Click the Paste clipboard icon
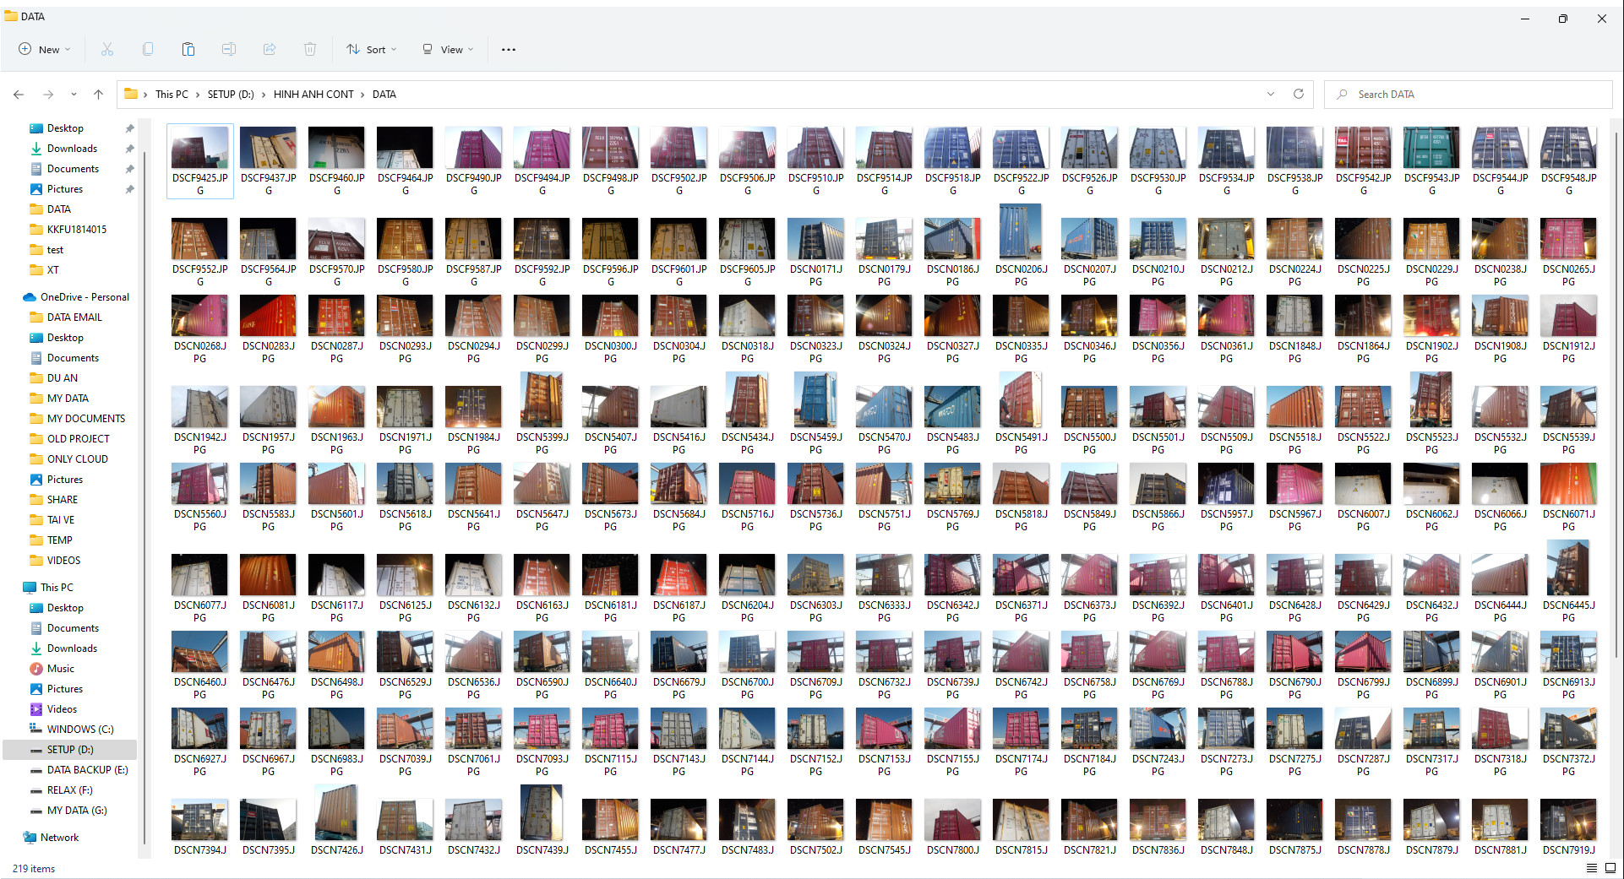The image size is (1624, 879). coord(188,50)
